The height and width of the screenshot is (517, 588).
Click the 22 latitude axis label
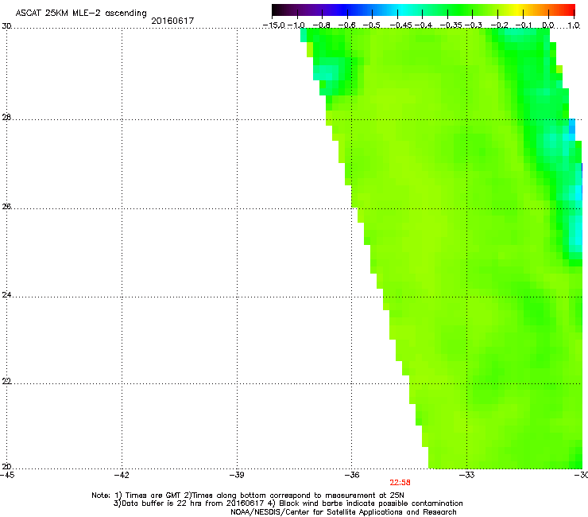click(6, 382)
